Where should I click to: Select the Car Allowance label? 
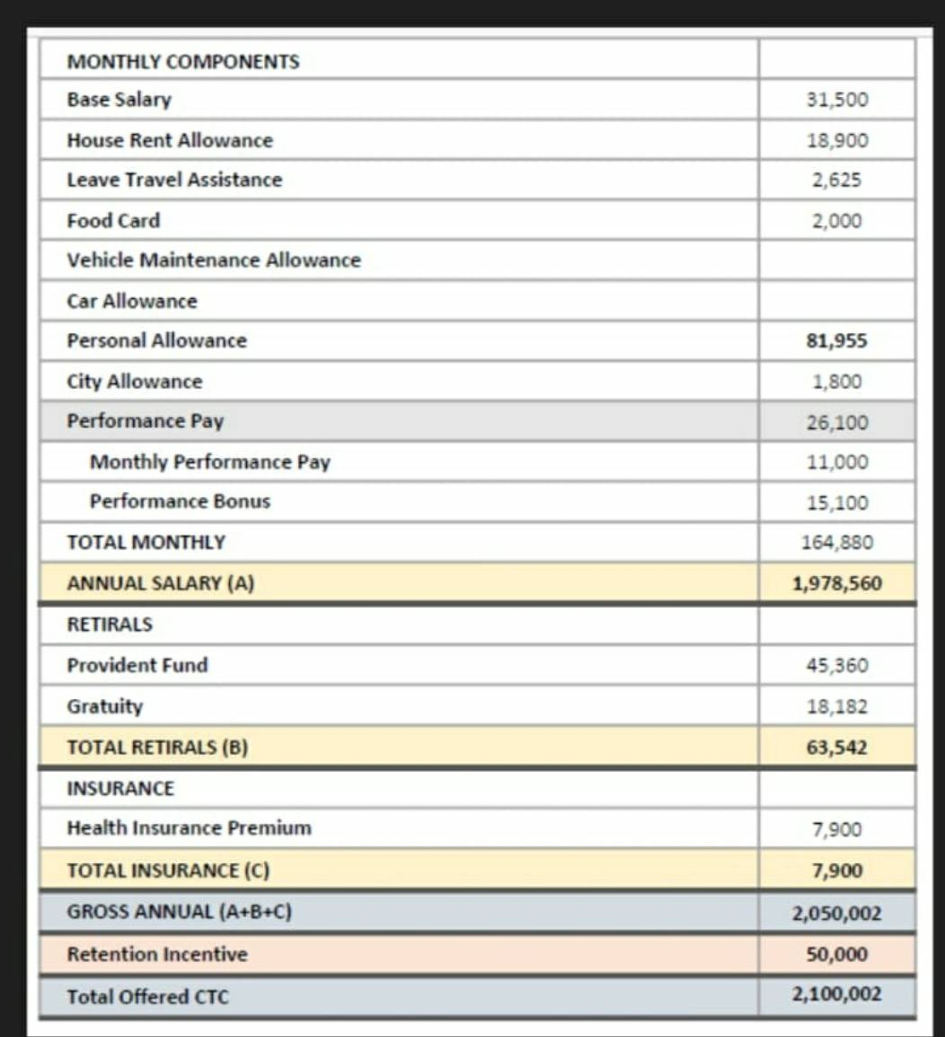click(x=132, y=301)
